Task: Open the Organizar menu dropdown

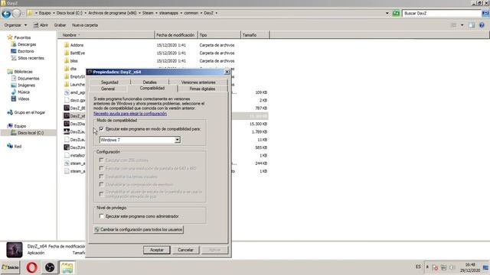Action: click(x=15, y=25)
